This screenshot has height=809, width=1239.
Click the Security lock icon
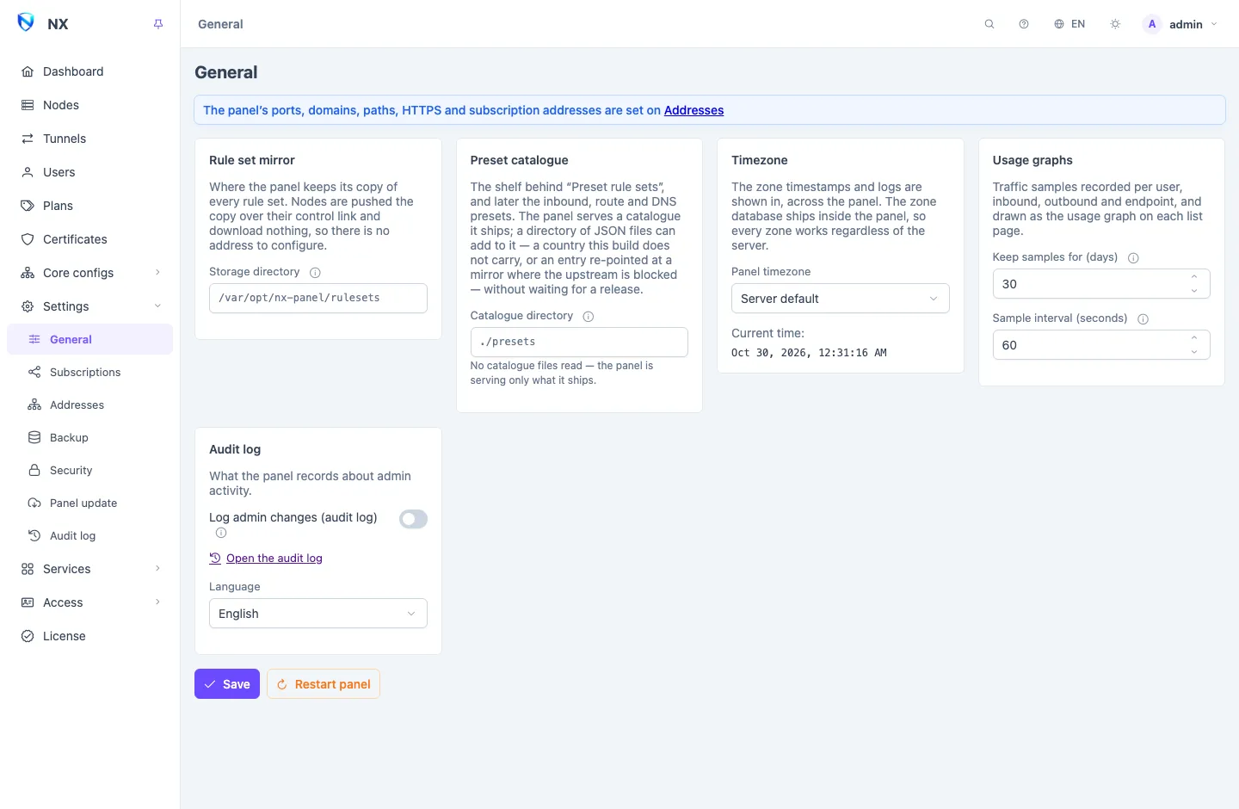[34, 470]
